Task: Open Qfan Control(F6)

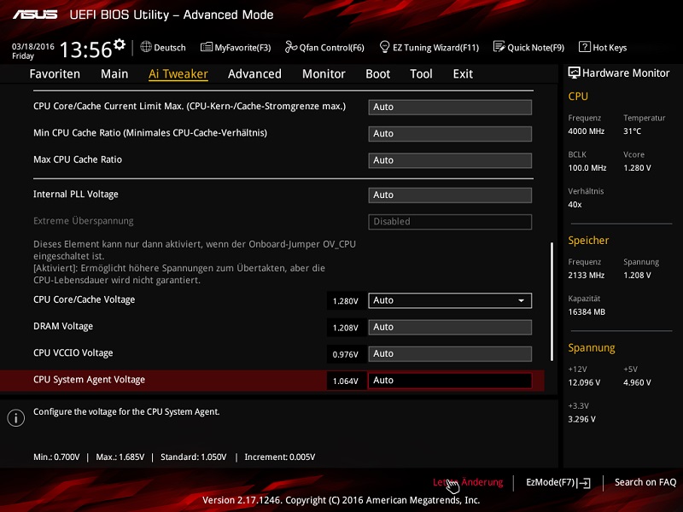Action: click(324, 48)
